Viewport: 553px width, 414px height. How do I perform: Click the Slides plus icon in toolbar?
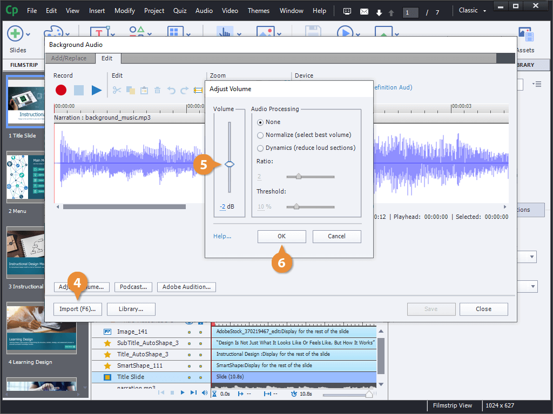pyautogui.click(x=15, y=33)
